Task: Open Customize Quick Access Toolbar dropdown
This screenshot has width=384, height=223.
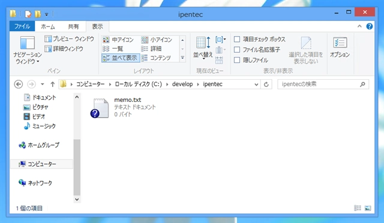Action: [x=47, y=14]
